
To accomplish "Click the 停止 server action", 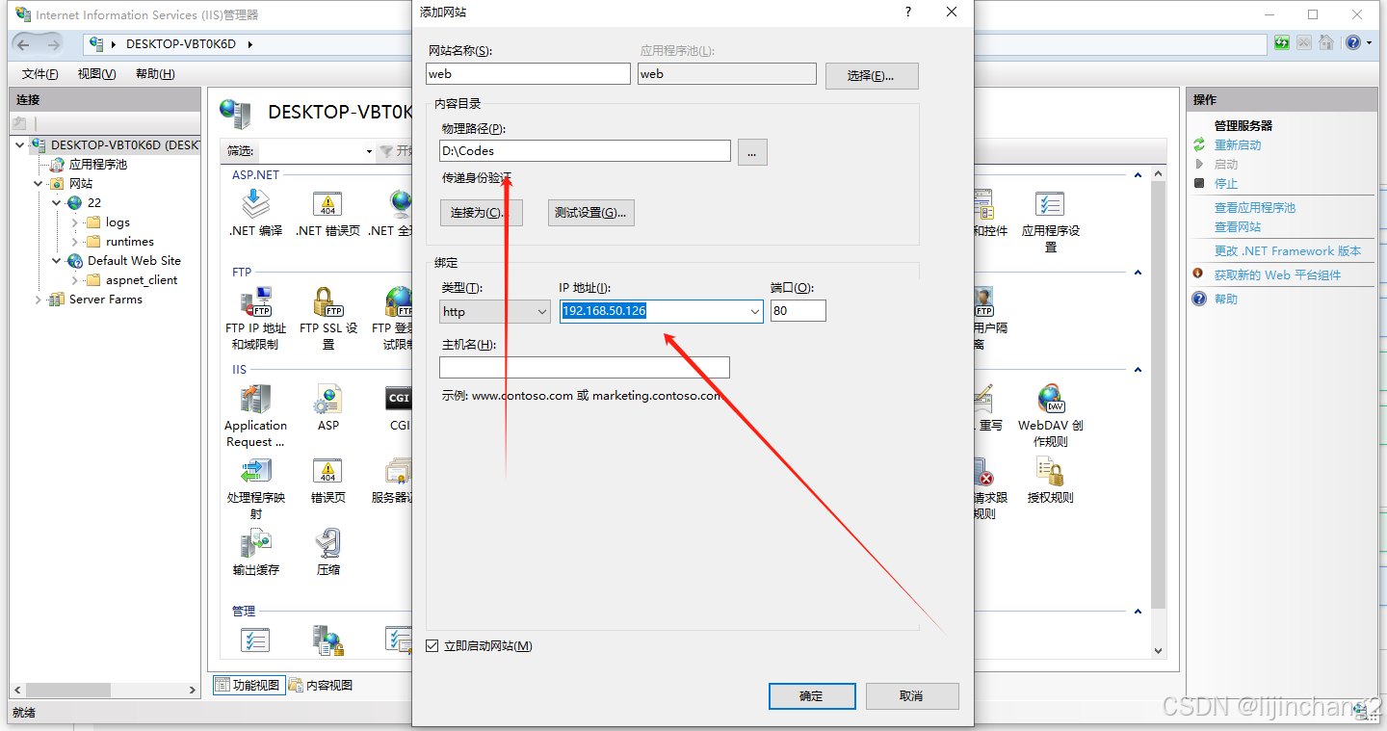I will pos(1226,183).
